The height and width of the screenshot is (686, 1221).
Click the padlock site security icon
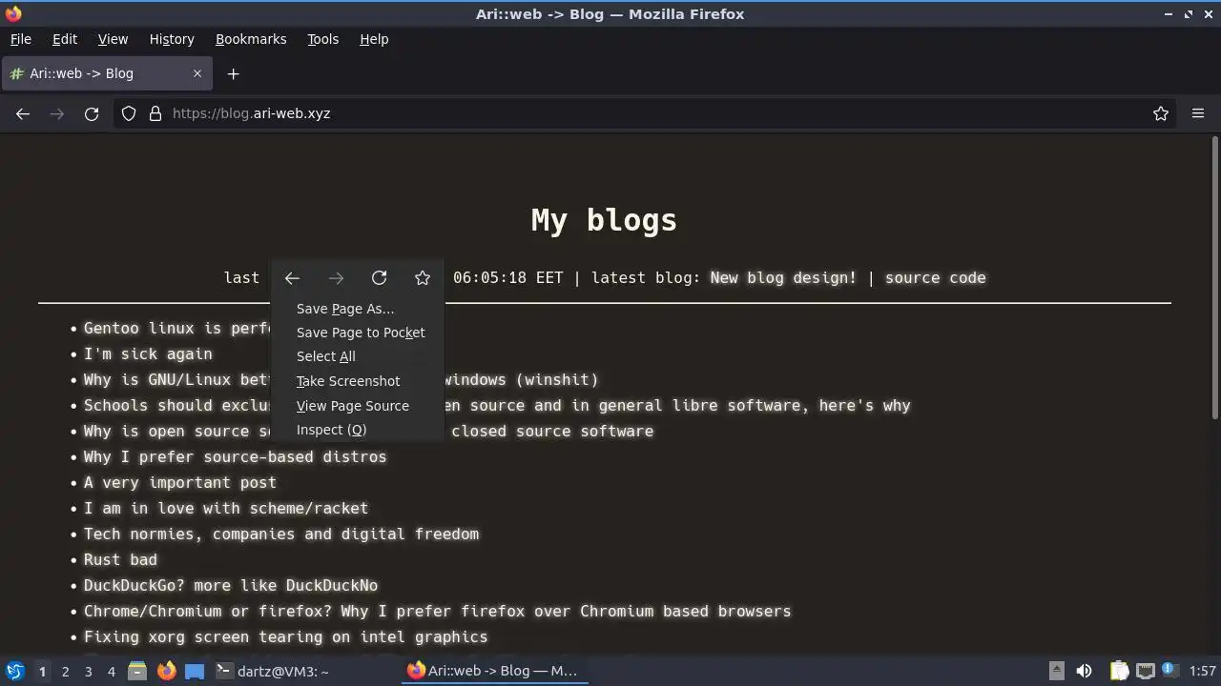[x=155, y=113]
